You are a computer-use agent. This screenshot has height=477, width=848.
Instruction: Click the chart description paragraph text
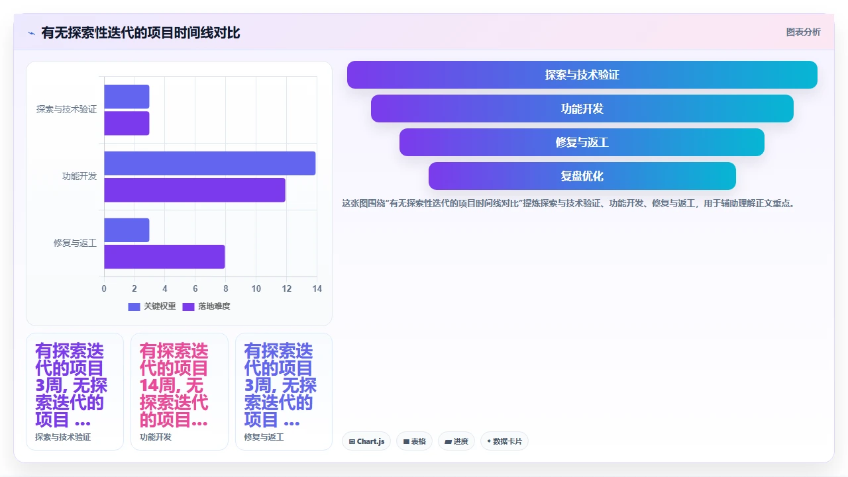[x=568, y=203]
